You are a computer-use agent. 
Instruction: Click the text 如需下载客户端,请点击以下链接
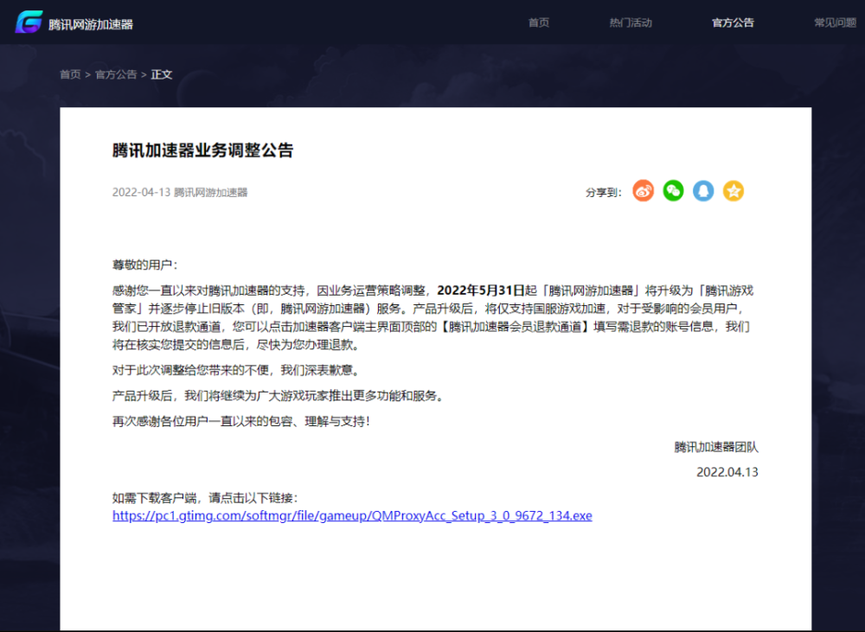point(205,498)
